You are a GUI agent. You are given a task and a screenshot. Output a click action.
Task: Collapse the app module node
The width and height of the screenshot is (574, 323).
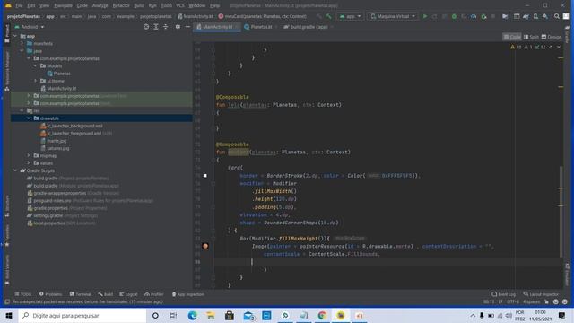click(x=15, y=36)
